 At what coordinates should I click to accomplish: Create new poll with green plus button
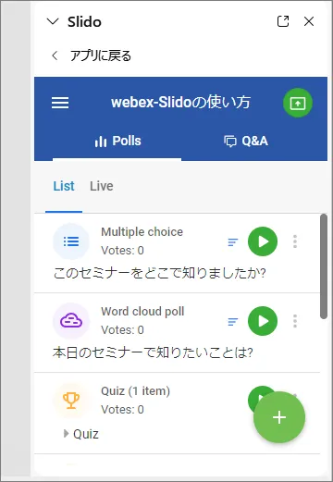coord(279,417)
